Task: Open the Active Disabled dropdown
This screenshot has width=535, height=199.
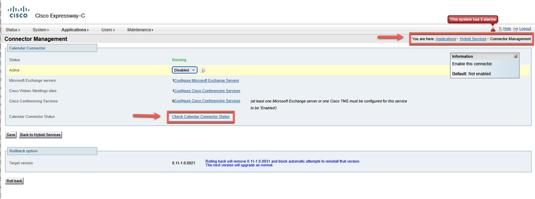Action: (x=184, y=70)
